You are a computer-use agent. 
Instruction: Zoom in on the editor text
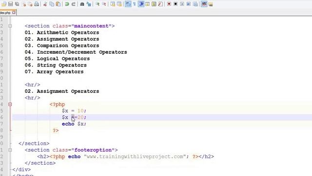coord(97,4)
